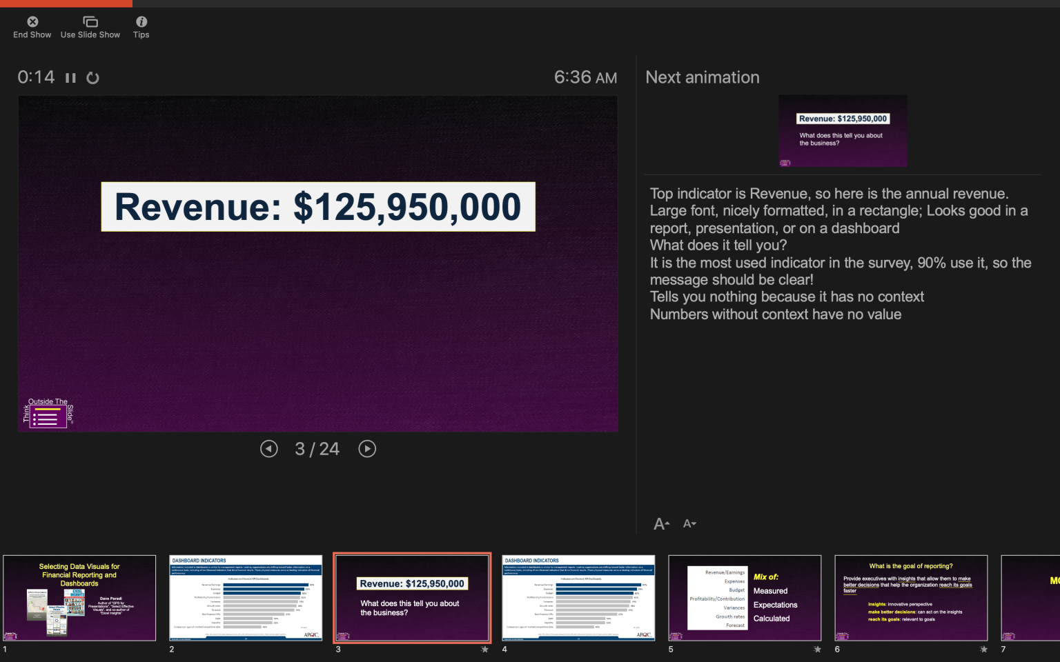Reset the presentation timer
This screenshot has height=662, width=1060.
coord(92,77)
